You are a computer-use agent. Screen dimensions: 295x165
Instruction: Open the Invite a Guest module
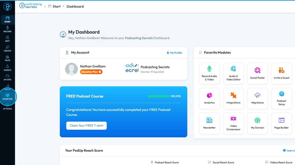(x=282, y=74)
